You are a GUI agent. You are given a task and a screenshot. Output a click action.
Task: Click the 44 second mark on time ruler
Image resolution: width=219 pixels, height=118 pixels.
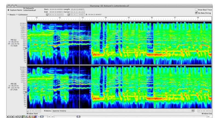coord(106,18)
